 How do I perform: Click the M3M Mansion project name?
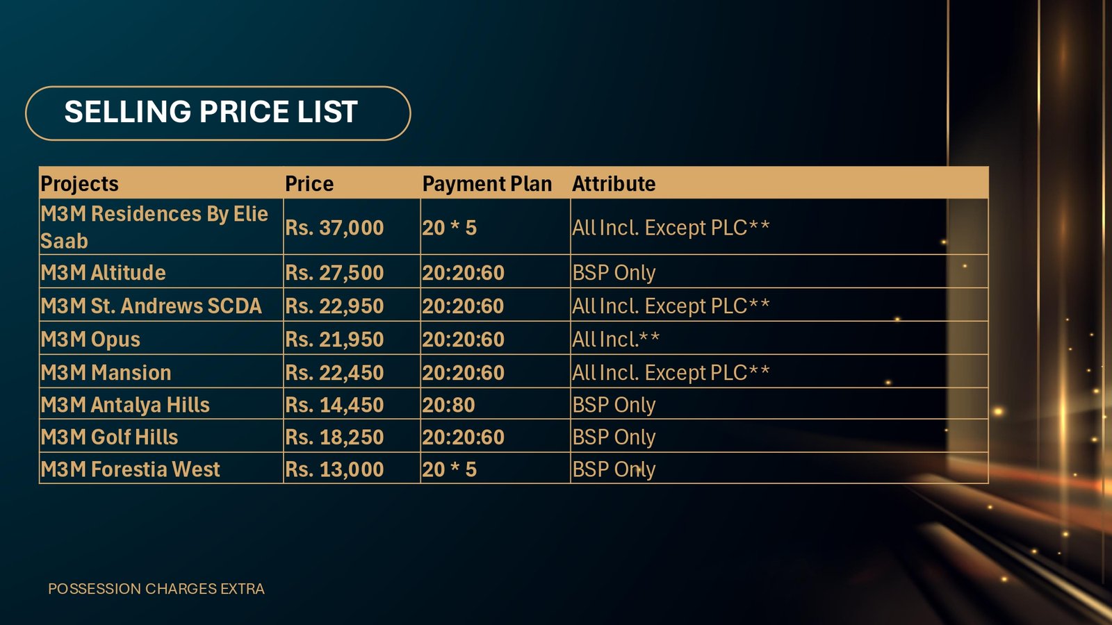click(106, 373)
